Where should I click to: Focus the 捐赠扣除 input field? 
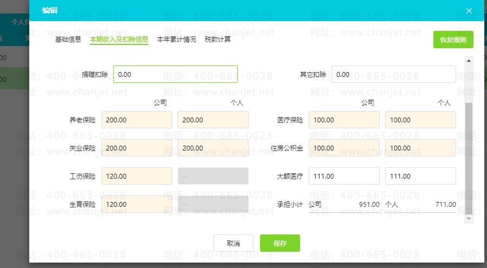click(x=176, y=74)
